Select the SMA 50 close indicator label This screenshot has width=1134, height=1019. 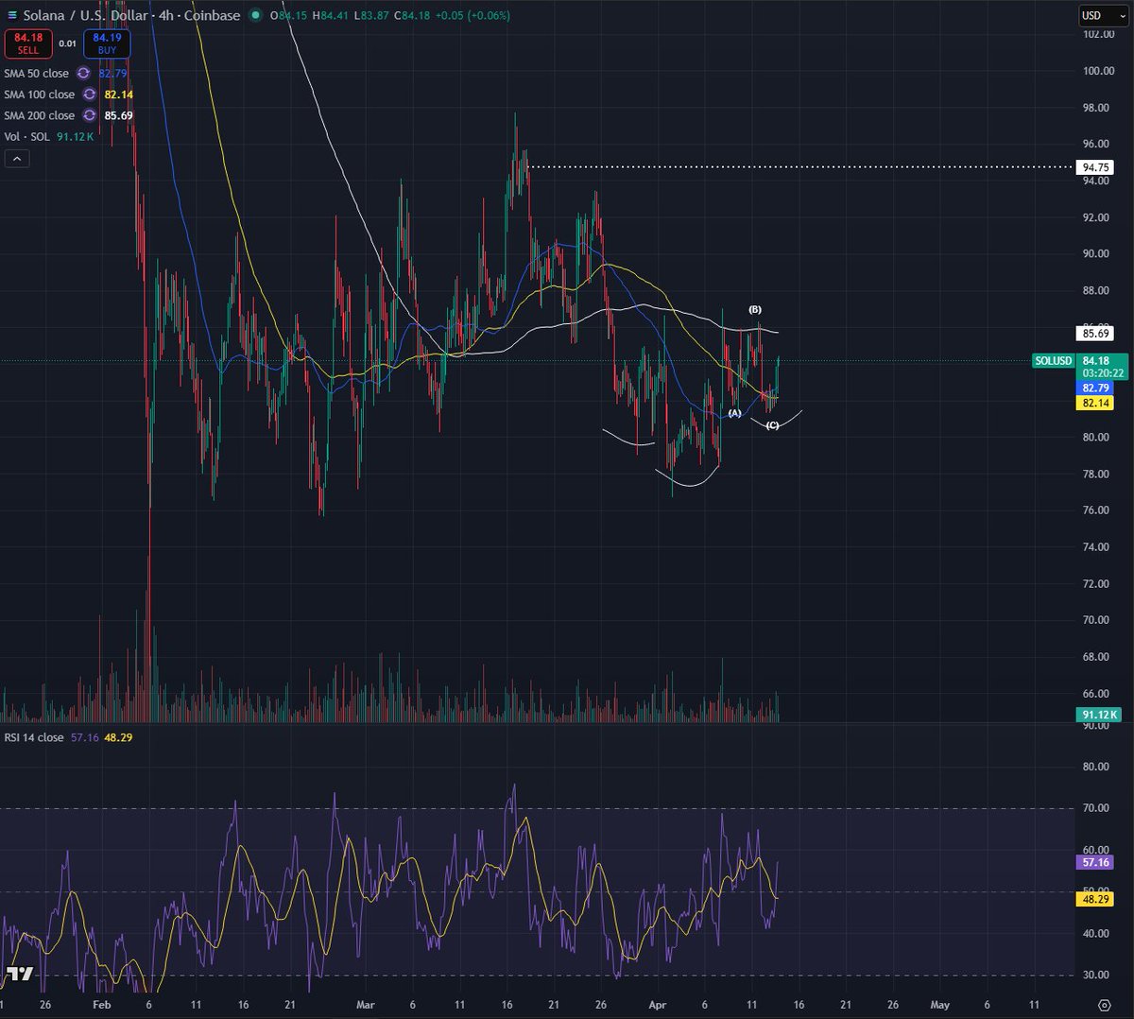[x=36, y=73]
